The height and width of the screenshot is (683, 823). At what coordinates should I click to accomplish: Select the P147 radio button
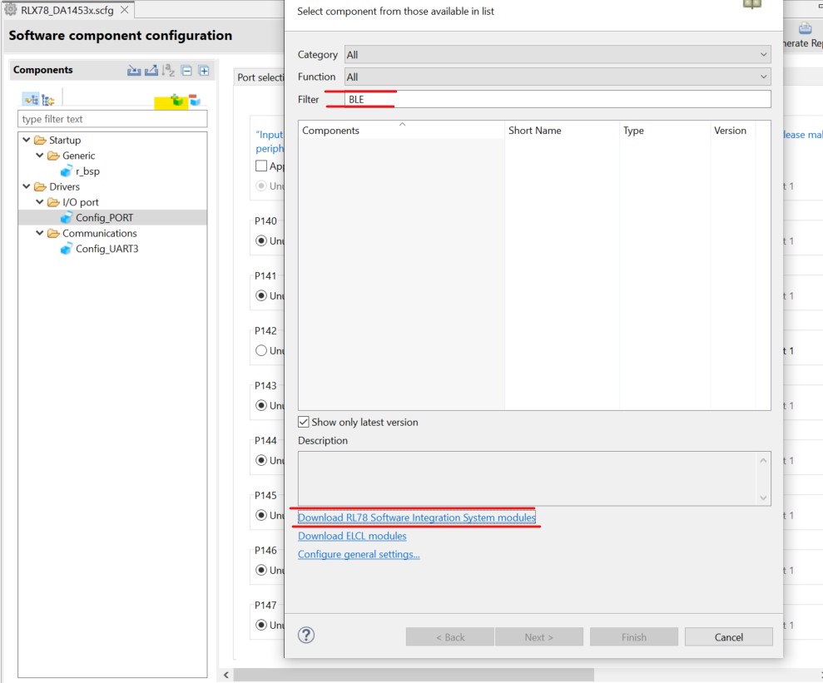click(260, 625)
